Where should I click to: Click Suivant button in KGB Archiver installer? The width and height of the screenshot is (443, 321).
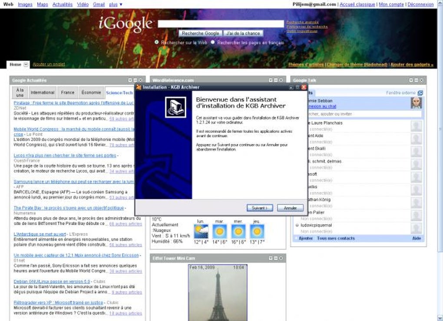pyautogui.click(x=260, y=208)
